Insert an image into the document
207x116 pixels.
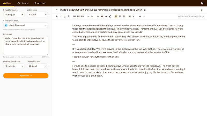pos(102,16)
